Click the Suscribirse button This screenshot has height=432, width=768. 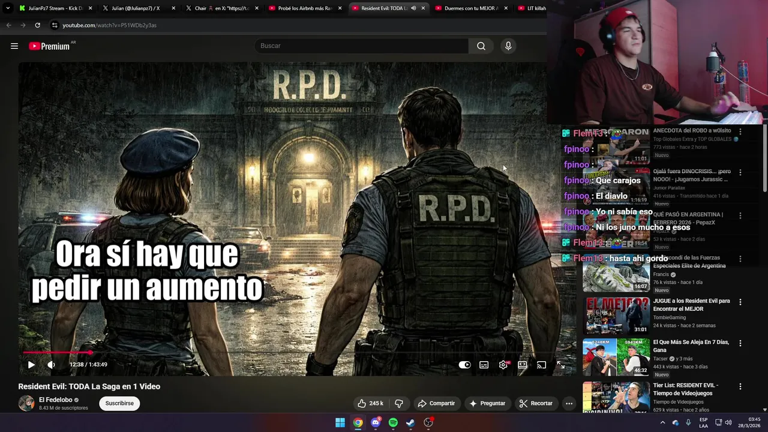119,403
